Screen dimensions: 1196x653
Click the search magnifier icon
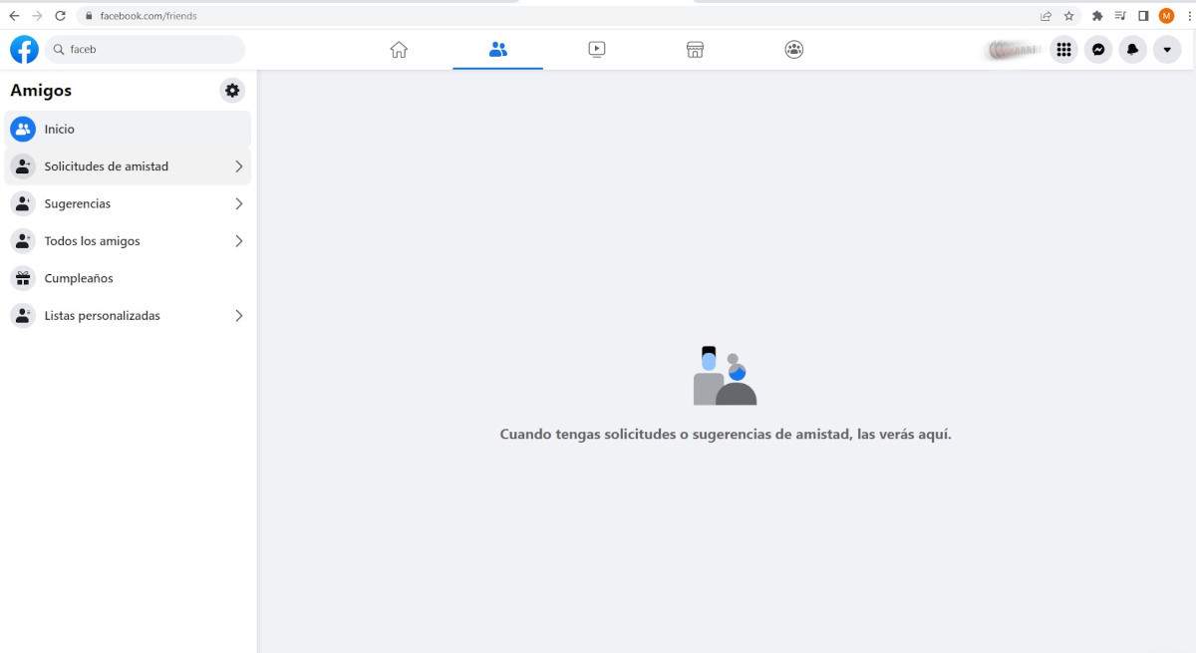[59, 49]
